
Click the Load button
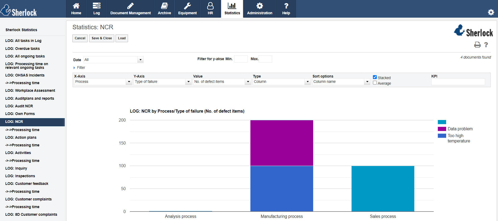coord(122,38)
